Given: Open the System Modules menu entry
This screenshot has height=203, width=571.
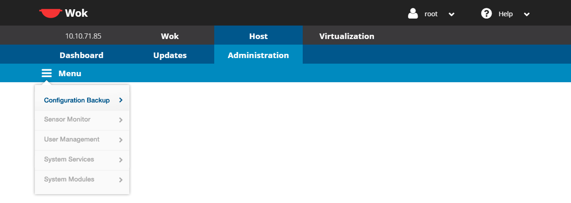Looking at the screenshot, I should (69, 179).
